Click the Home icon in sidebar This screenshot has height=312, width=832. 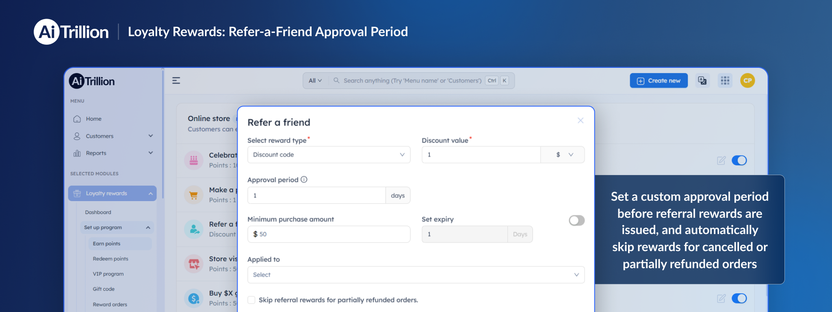[x=77, y=119]
